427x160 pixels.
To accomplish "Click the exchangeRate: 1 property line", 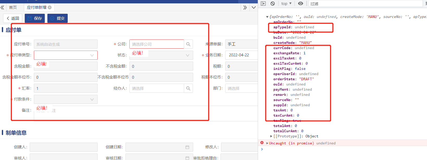I will click(289, 53).
